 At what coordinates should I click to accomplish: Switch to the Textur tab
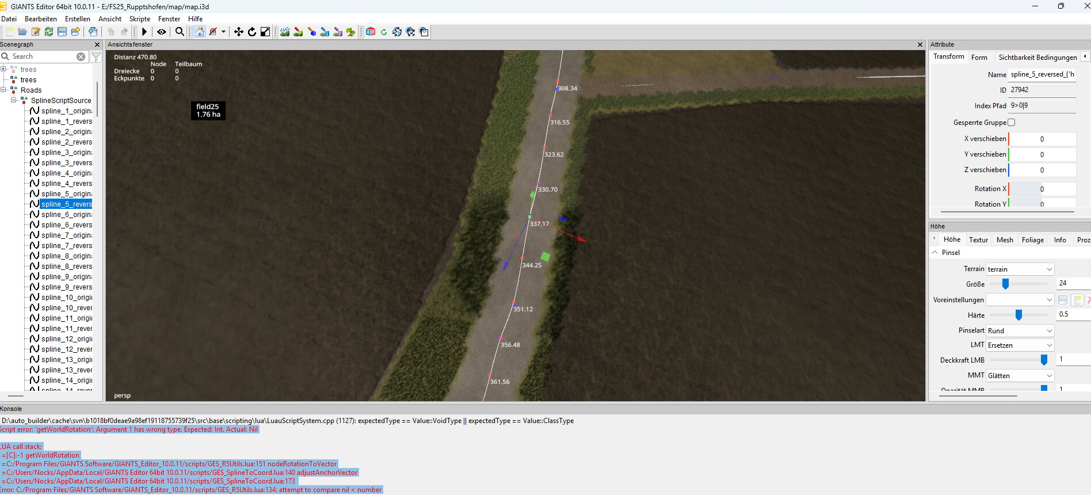(x=978, y=240)
